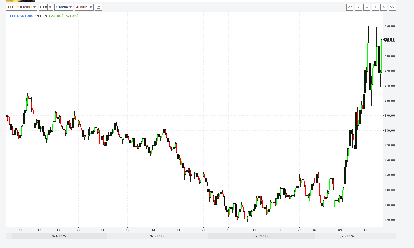Open the TTF USD/100 symbol dropdown
The width and height of the screenshot is (414, 248).
point(22,7)
